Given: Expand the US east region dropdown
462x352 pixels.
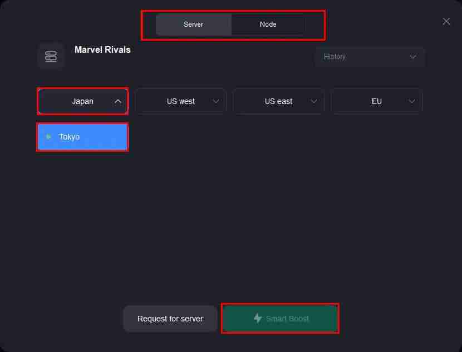Looking at the screenshot, I should [278, 101].
